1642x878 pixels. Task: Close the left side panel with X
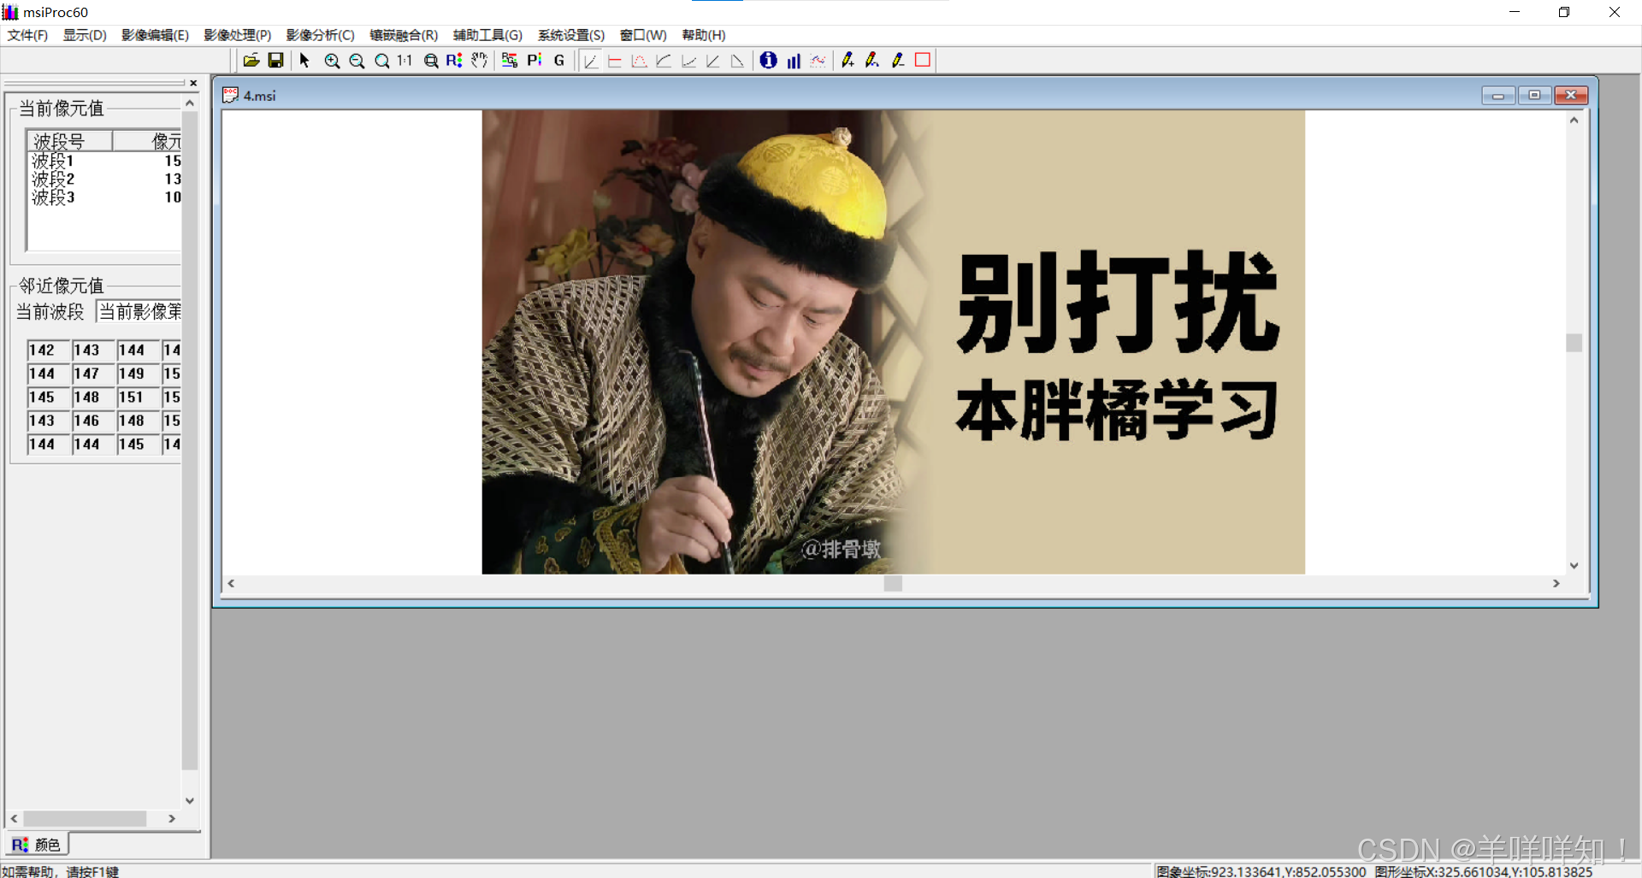click(193, 83)
